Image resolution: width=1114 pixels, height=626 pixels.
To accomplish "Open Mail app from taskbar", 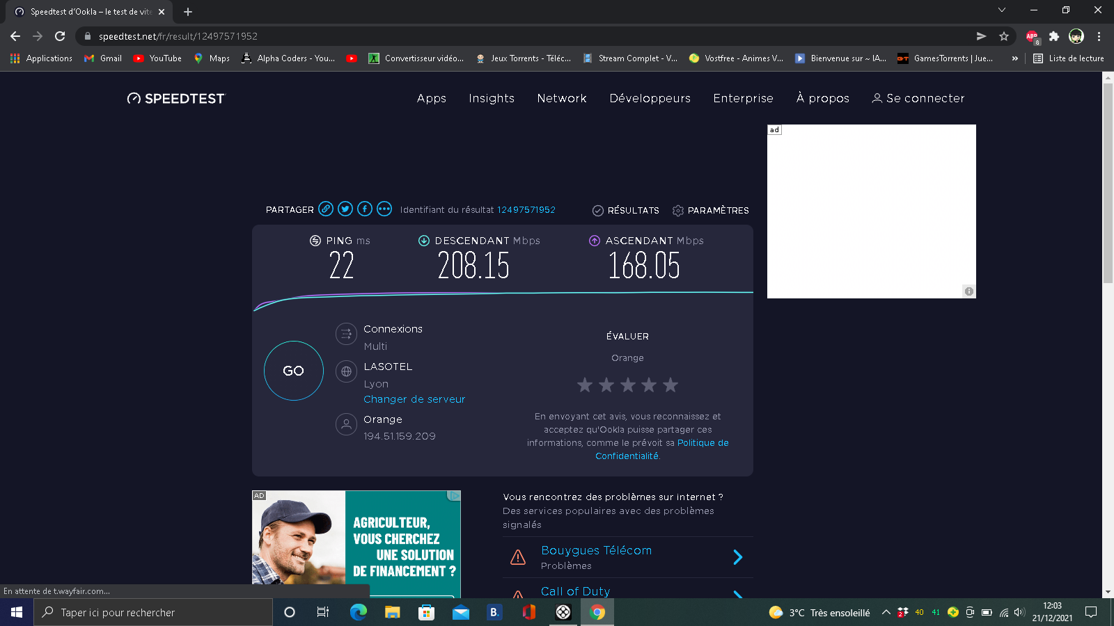I will (x=461, y=612).
